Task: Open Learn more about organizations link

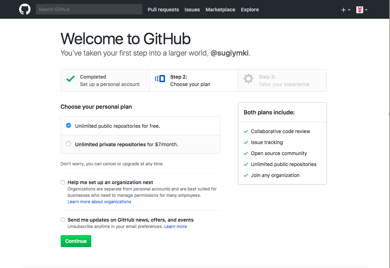Action: 99,202
